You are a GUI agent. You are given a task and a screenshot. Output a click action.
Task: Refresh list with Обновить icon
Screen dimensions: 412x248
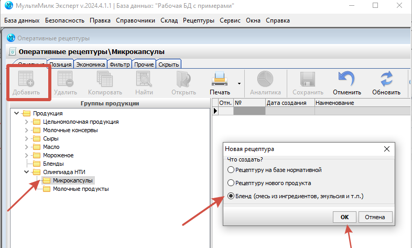pos(386,79)
